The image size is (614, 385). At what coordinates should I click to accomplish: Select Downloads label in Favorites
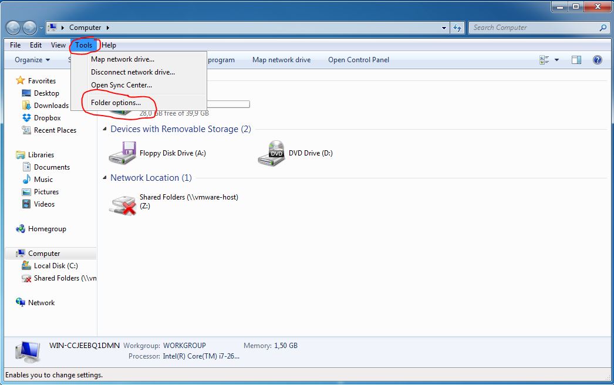[x=51, y=106]
